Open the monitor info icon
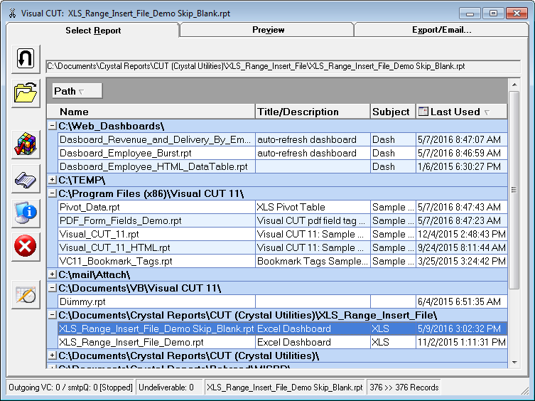This screenshot has width=535, height=401. coord(26,213)
